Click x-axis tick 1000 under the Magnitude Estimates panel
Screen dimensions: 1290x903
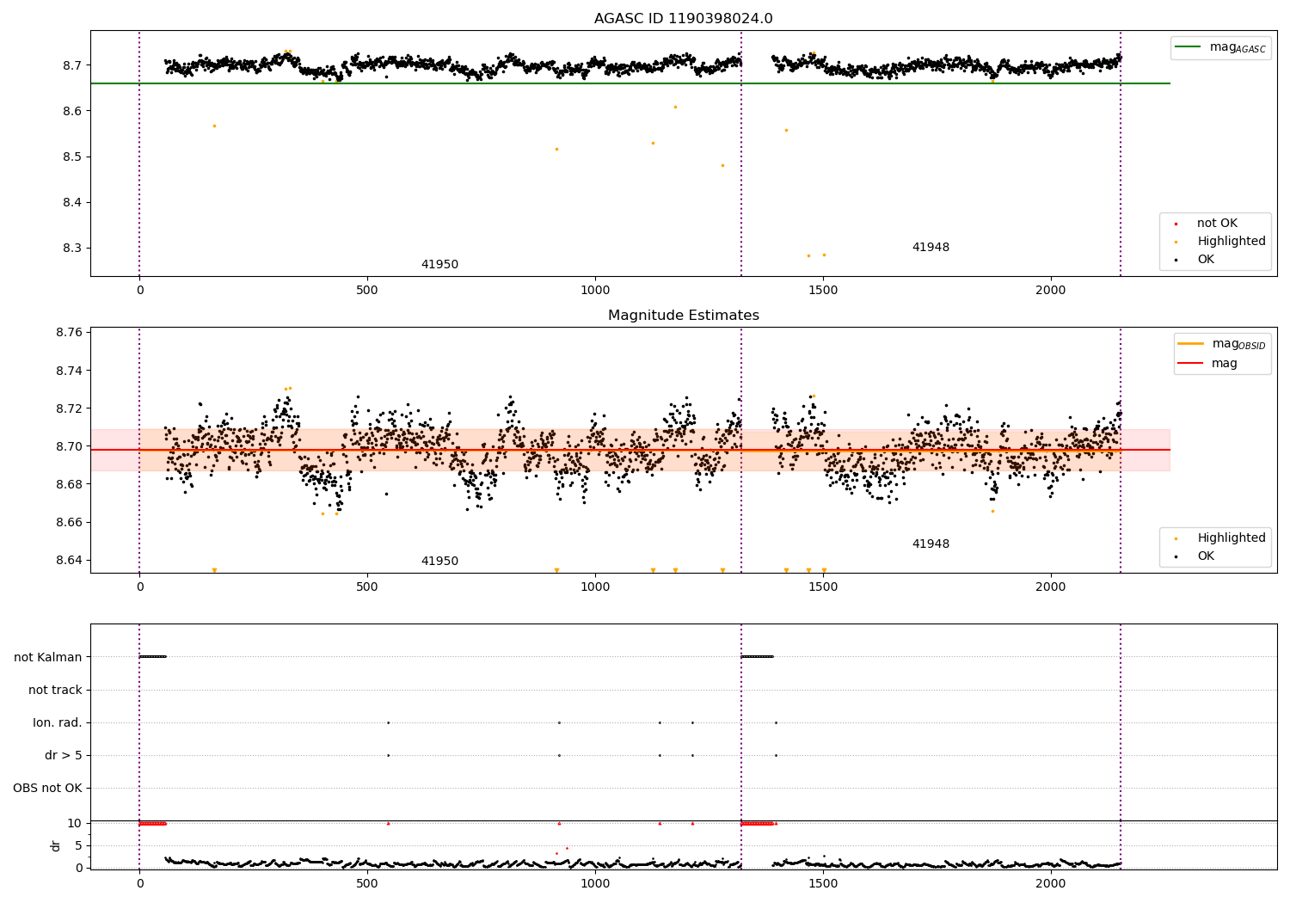point(595,587)
